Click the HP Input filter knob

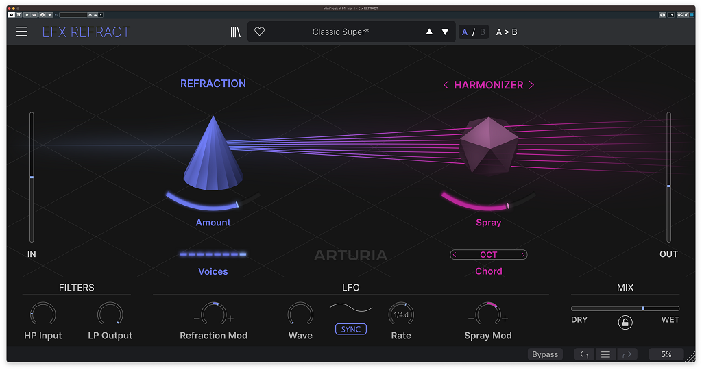click(x=43, y=314)
